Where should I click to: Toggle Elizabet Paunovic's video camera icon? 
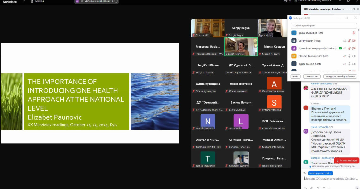click(x=354, y=56)
